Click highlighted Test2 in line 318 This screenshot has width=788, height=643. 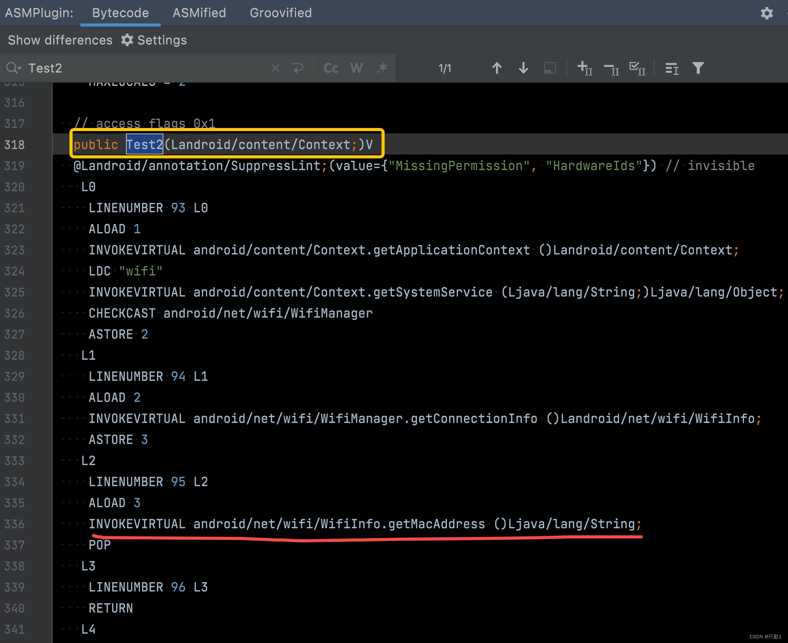pyautogui.click(x=144, y=144)
